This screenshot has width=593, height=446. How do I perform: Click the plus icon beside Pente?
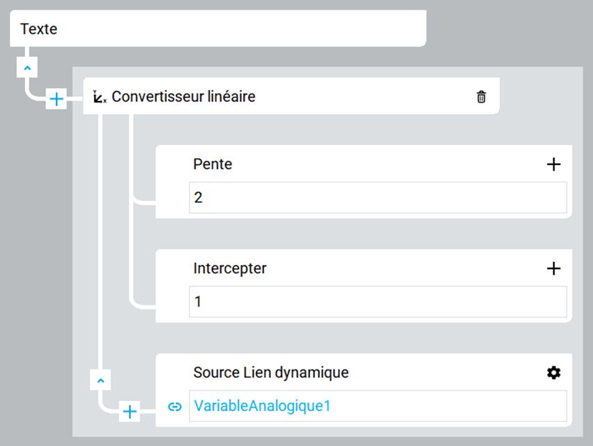[x=554, y=164]
